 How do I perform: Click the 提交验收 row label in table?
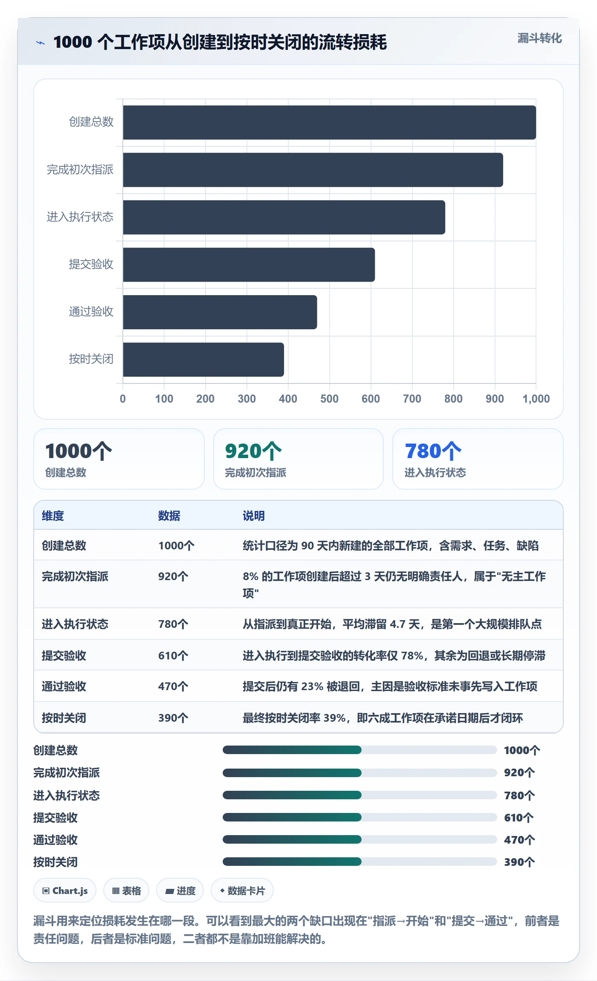[x=64, y=656]
